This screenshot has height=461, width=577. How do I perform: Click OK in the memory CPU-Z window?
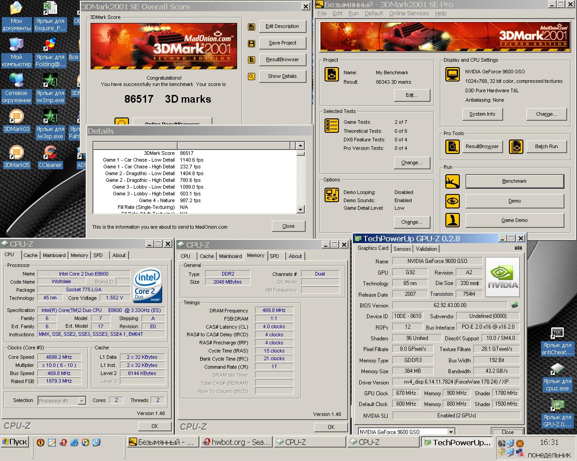(331, 427)
